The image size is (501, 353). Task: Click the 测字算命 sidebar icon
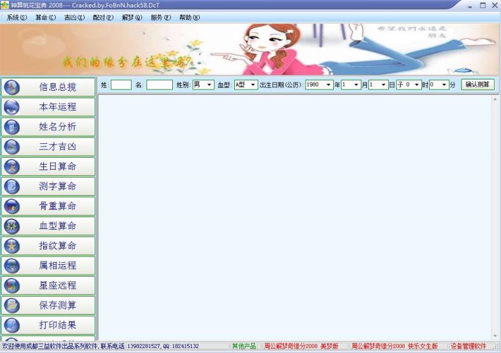click(x=12, y=187)
